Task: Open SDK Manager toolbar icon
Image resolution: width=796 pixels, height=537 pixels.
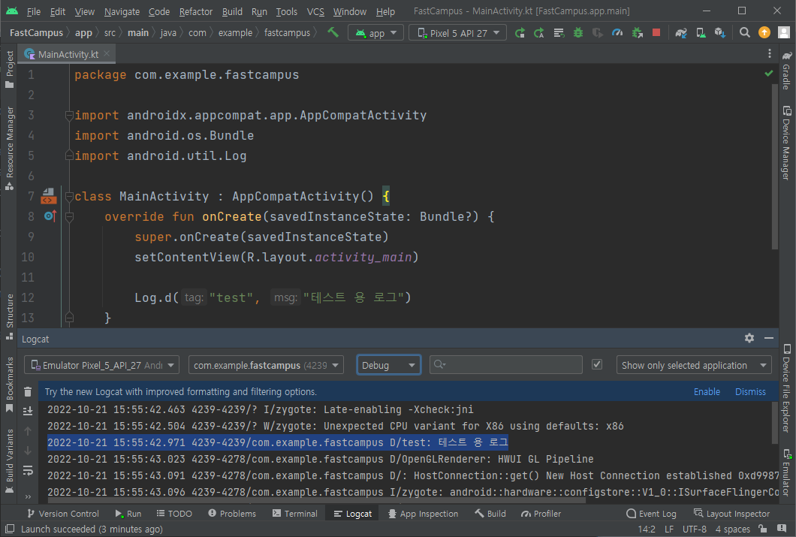Action: click(720, 33)
